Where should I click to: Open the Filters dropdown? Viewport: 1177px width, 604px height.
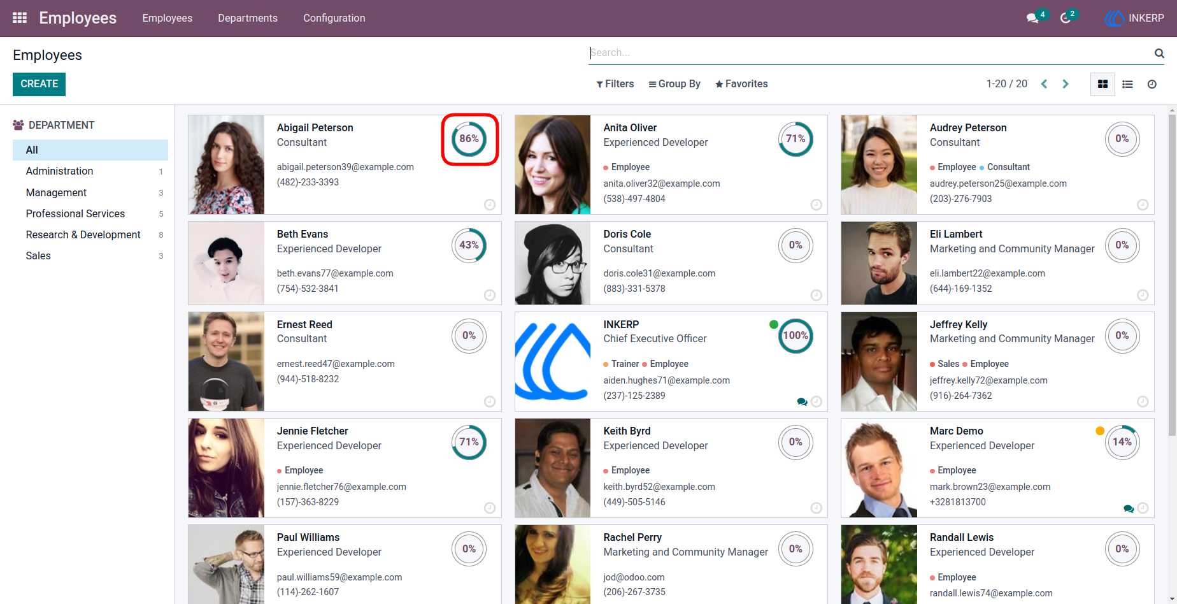click(x=615, y=84)
